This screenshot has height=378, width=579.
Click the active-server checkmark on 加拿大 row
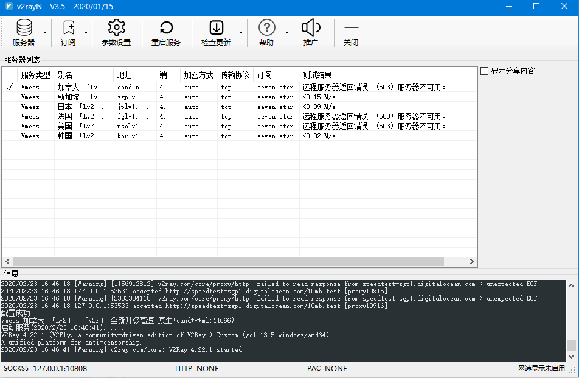(x=10, y=87)
